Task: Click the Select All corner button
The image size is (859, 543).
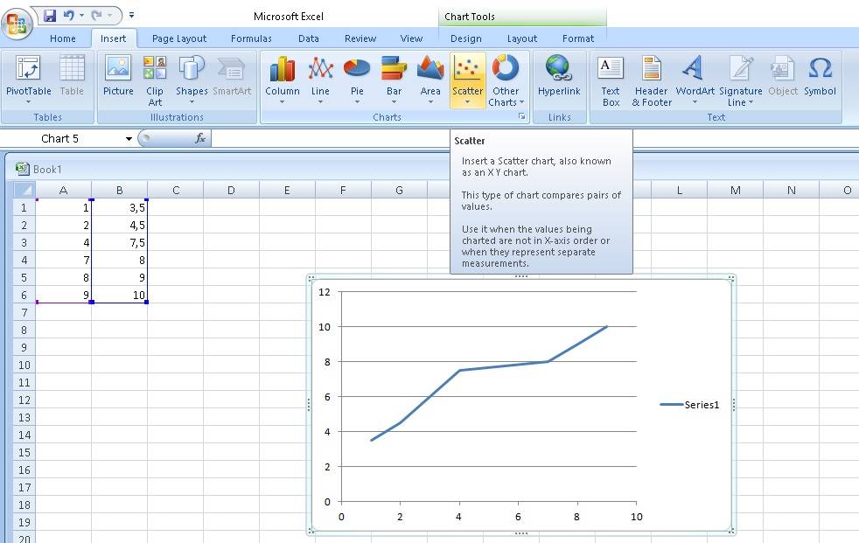Action: click(24, 190)
